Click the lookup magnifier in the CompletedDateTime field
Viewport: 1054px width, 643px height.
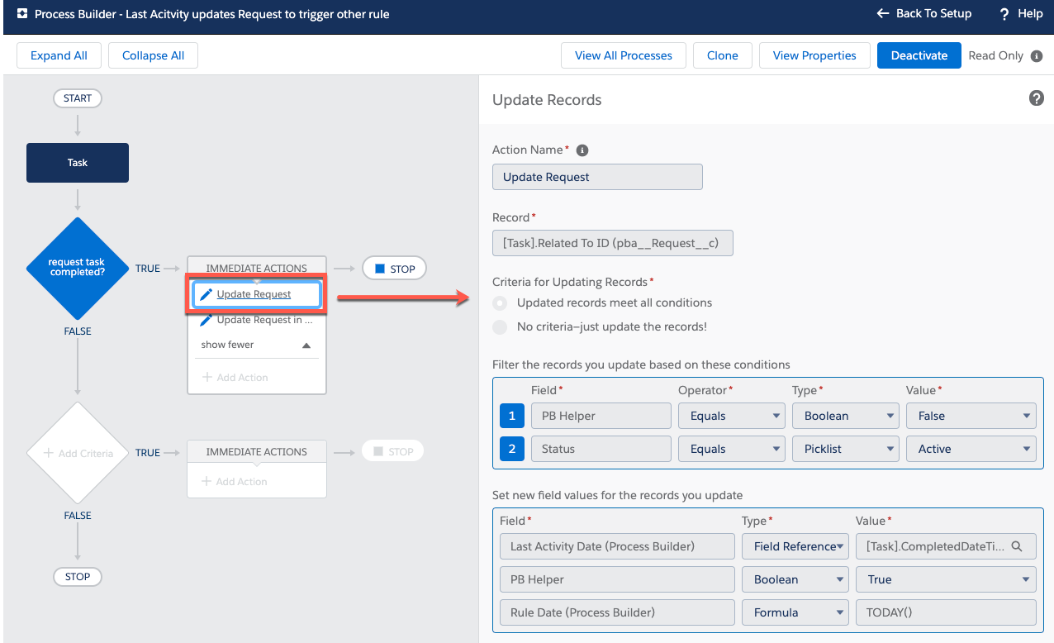pyautogui.click(x=1018, y=546)
